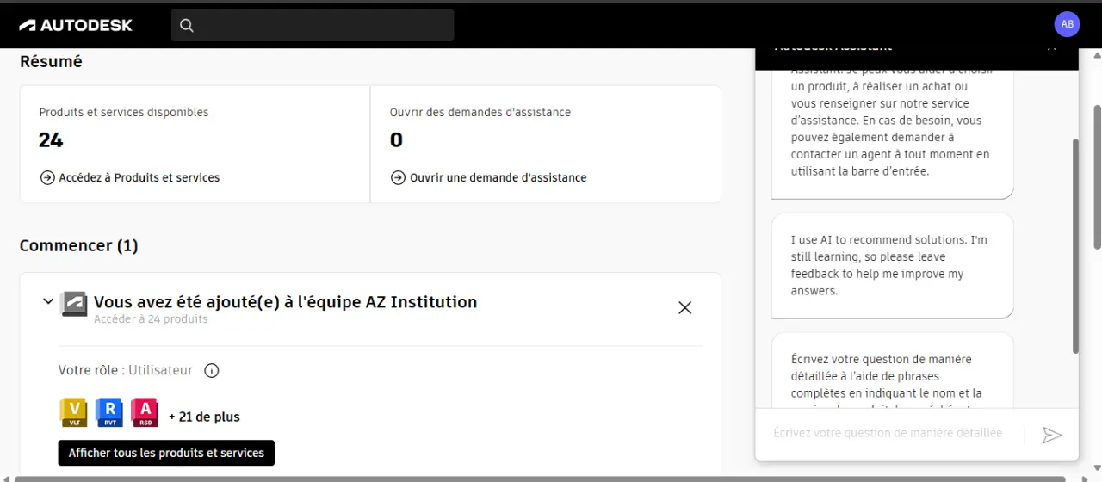Click the Produits et services disponibles label
The image size is (1102, 482).
(x=124, y=112)
